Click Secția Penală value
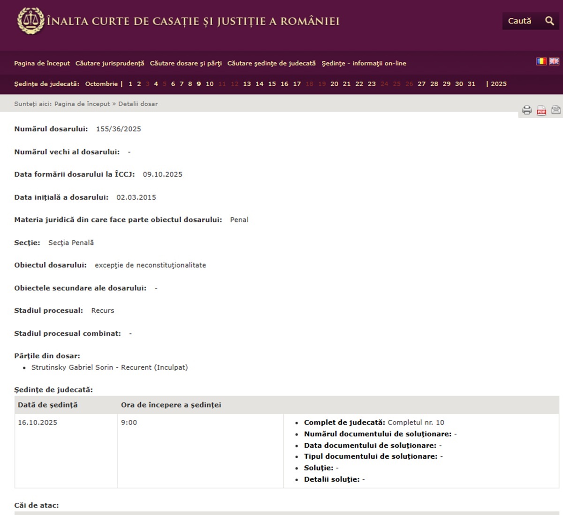 71,243
